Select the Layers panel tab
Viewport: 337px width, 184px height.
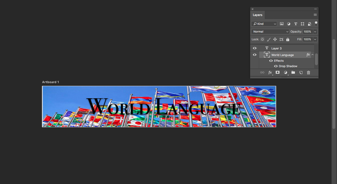(x=257, y=15)
